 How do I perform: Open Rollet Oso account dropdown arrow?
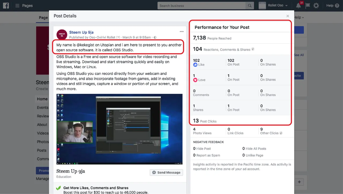click(286, 6)
